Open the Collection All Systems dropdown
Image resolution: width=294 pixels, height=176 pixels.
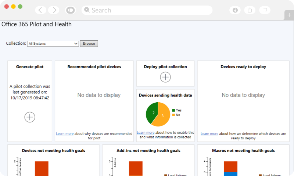click(x=53, y=44)
